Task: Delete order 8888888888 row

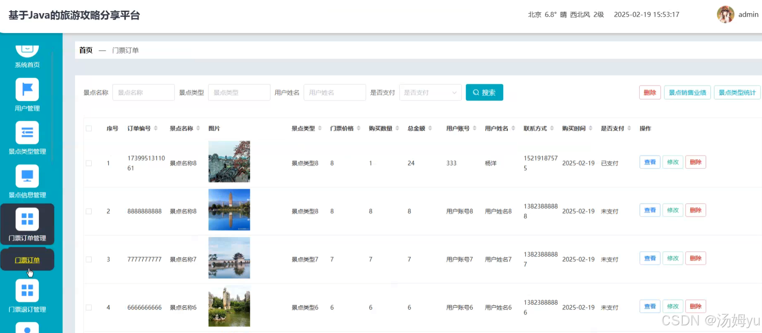Action: point(695,210)
